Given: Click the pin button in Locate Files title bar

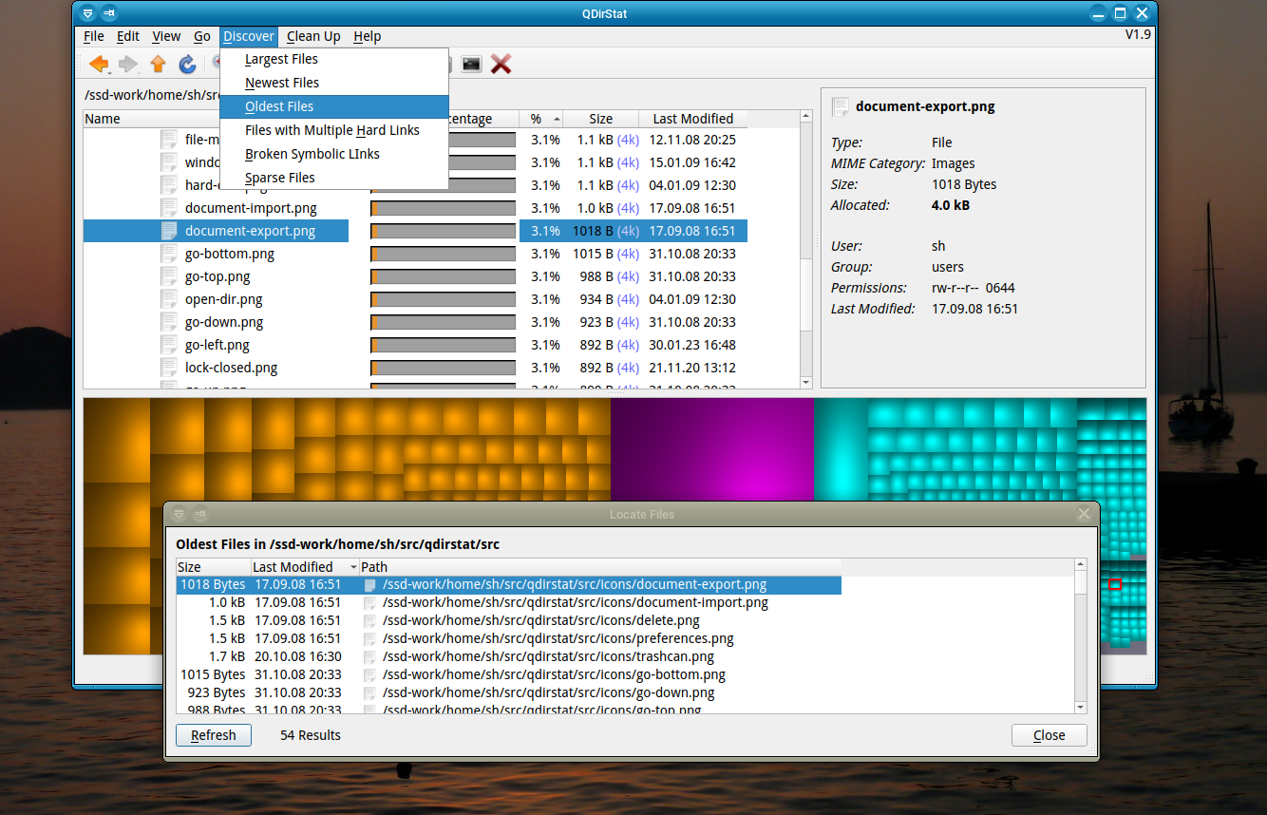Looking at the screenshot, I should coord(200,514).
